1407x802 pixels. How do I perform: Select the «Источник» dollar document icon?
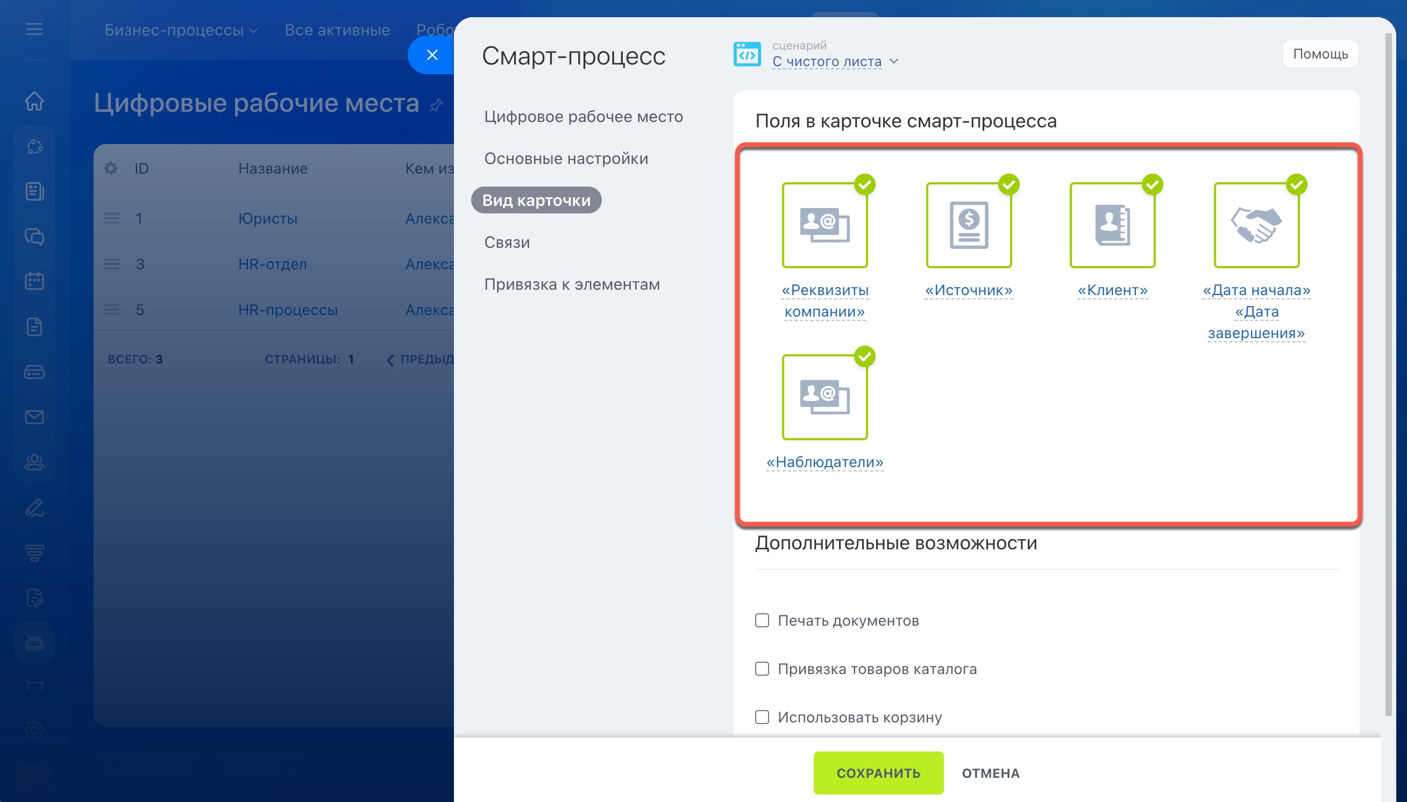[968, 225]
